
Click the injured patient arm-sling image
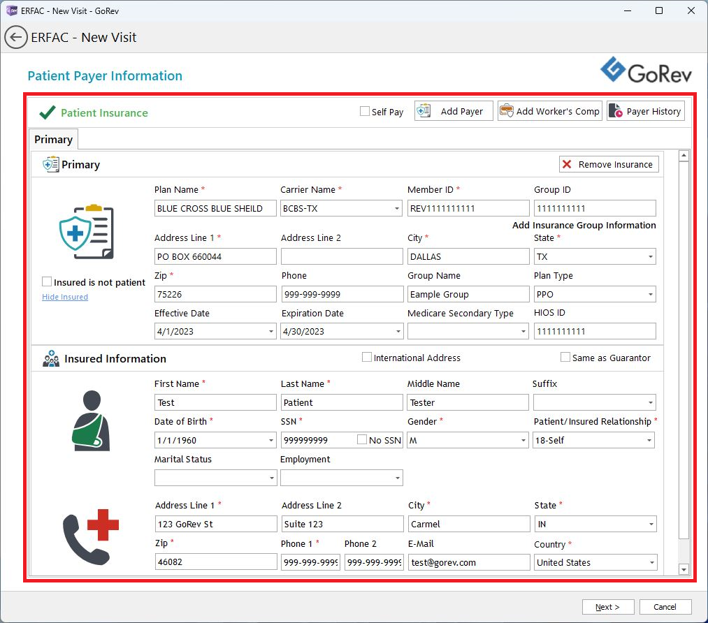(92, 420)
